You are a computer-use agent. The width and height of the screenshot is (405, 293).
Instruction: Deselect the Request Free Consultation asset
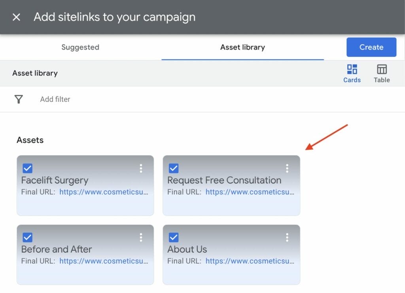[174, 168]
